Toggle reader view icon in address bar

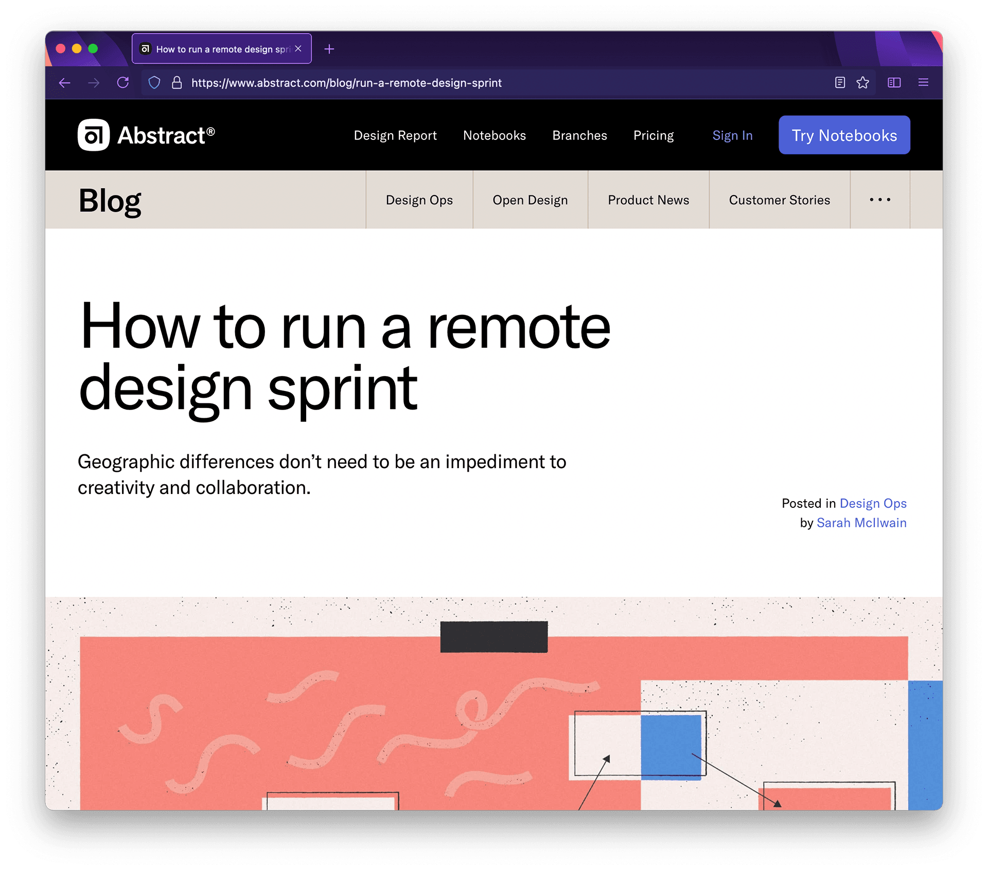pos(840,82)
